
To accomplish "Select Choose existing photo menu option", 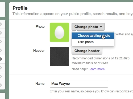I will [93, 36].
